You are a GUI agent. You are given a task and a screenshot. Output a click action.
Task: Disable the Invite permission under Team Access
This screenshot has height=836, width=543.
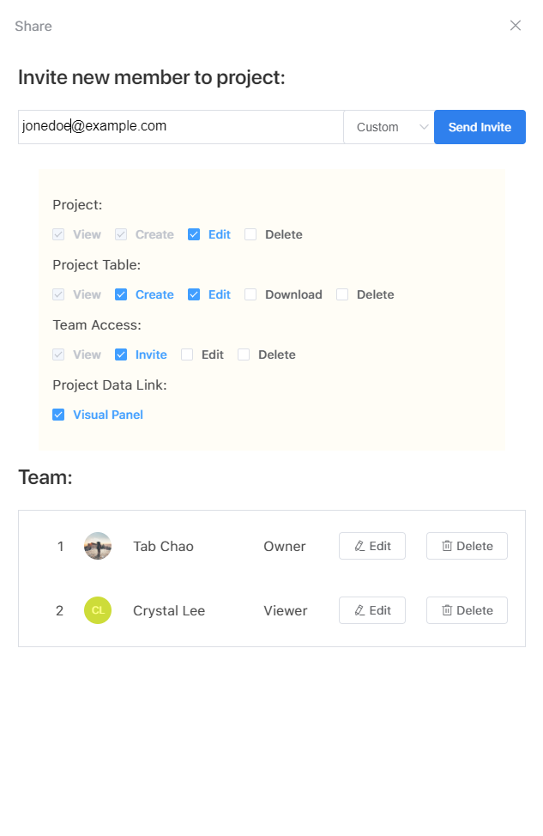point(120,354)
